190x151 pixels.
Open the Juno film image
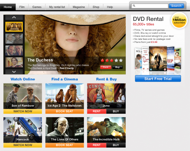coord(106,96)
